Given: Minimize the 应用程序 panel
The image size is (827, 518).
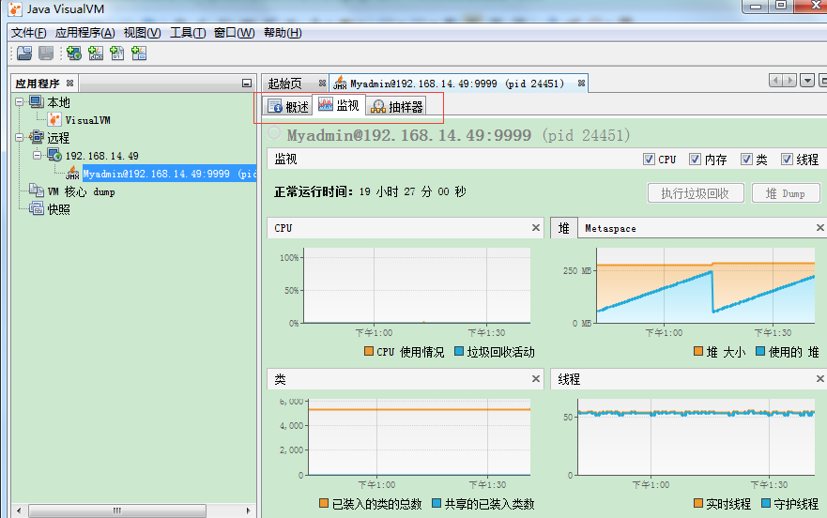Looking at the screenshot, I should (246, 84).
